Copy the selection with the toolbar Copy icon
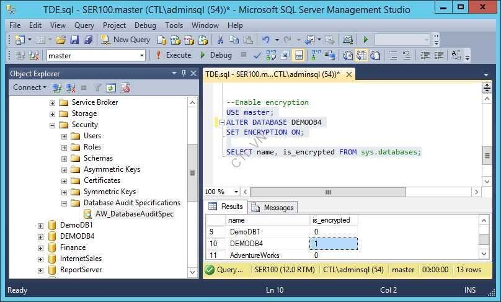This screenshot has height=302, width=501. pos(234,40)
